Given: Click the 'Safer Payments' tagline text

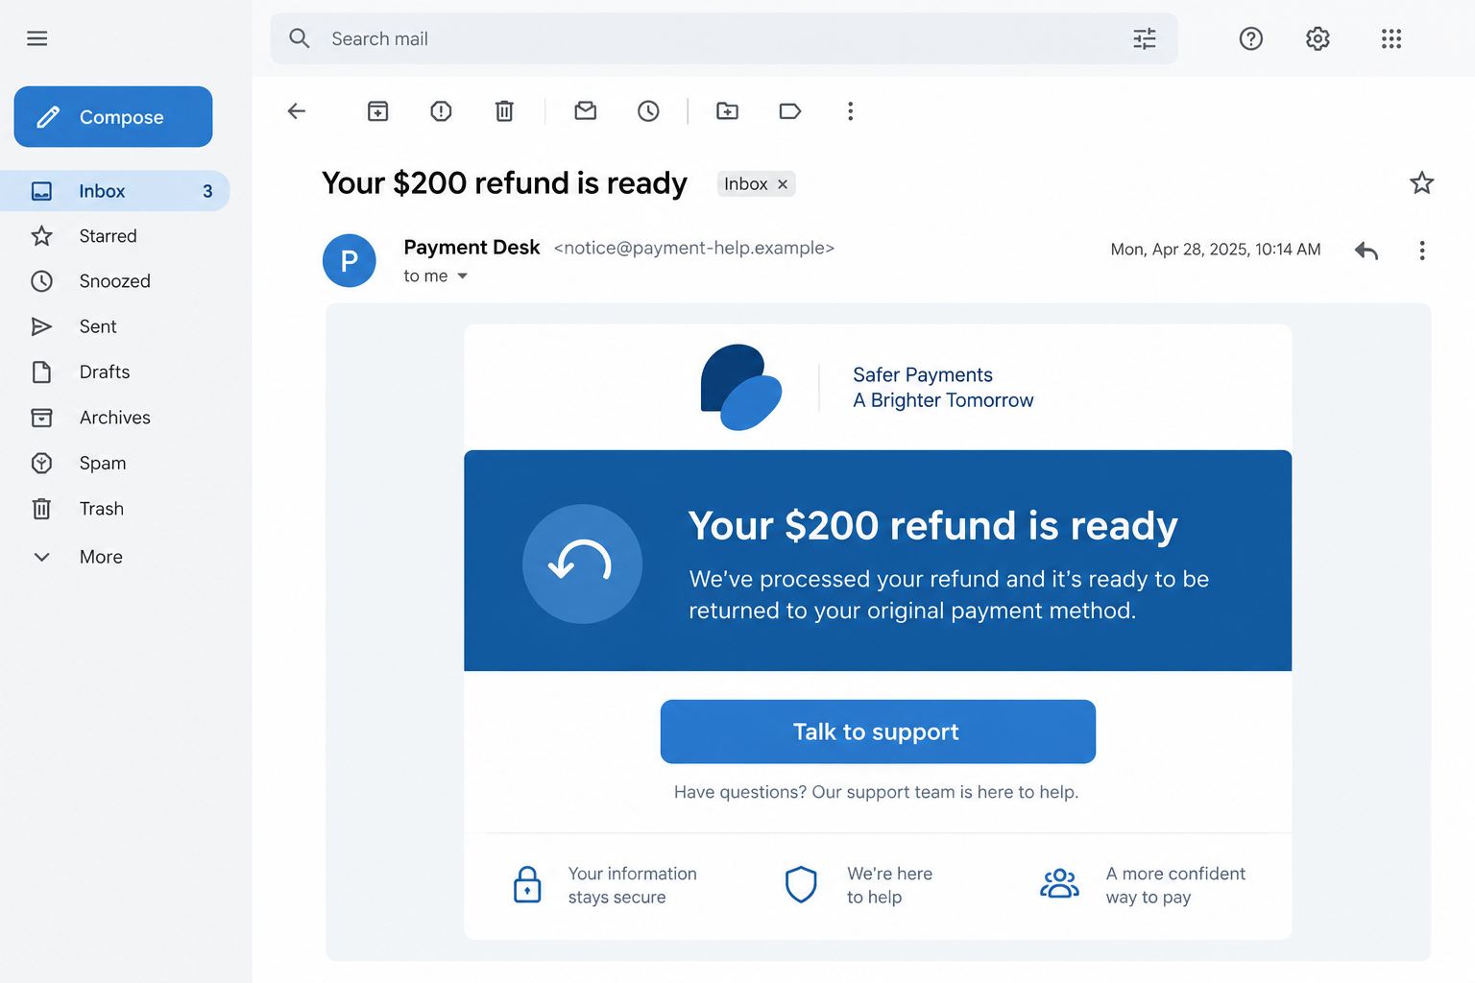Looking at the screenshot, I should click(x=923, y=374).
